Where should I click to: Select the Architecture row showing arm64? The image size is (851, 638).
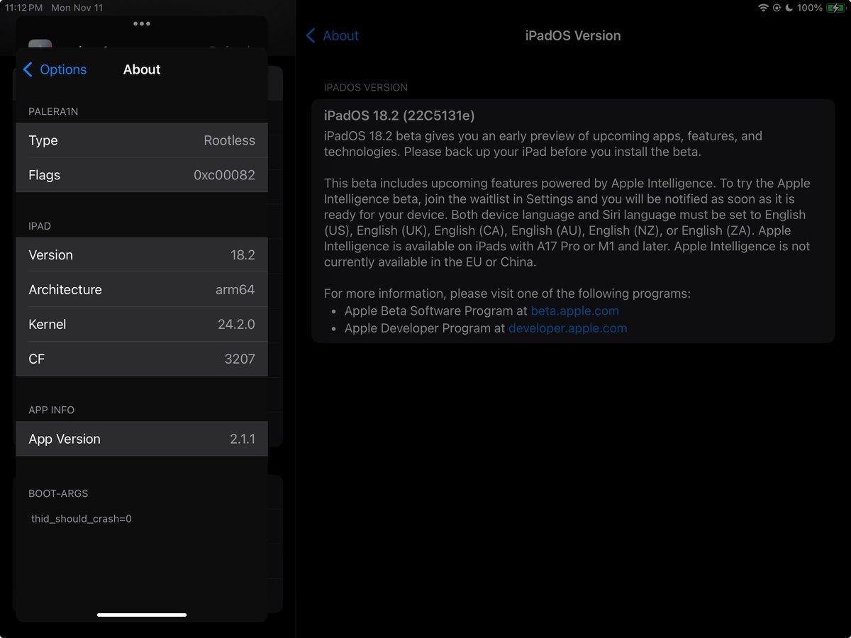[x=142, y=289]
